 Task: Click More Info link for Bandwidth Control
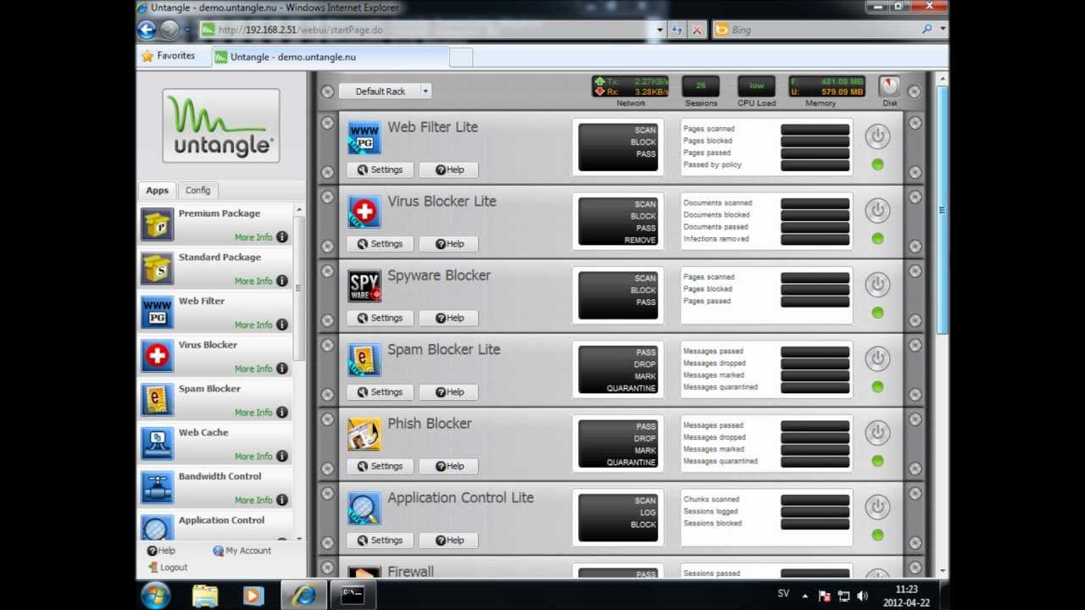[x=253, y=500]
